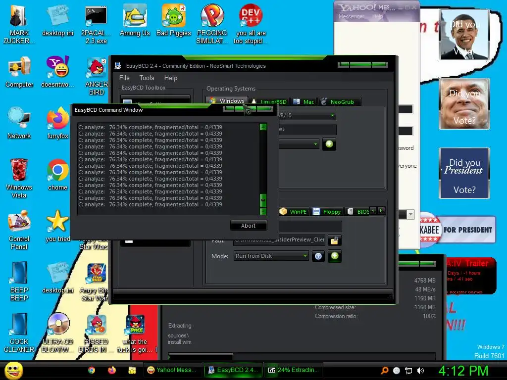Click the Command Window scrollbar thumb
507x380 pixels.
263,200
